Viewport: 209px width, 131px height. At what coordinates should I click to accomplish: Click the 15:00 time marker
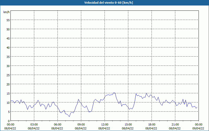pos(128,124)
